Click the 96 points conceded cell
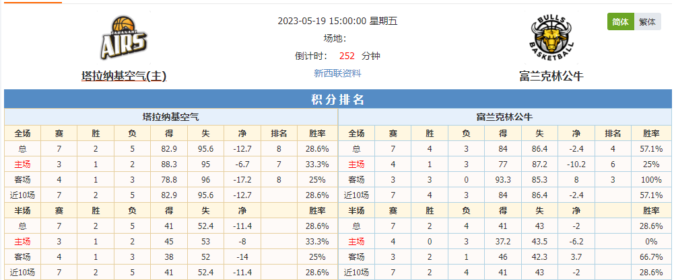 pos(205,180)
